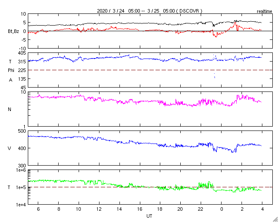The image size is (278, 222).
Task: Click the '500' tick on the V panel
Action: tap(22, 131)
